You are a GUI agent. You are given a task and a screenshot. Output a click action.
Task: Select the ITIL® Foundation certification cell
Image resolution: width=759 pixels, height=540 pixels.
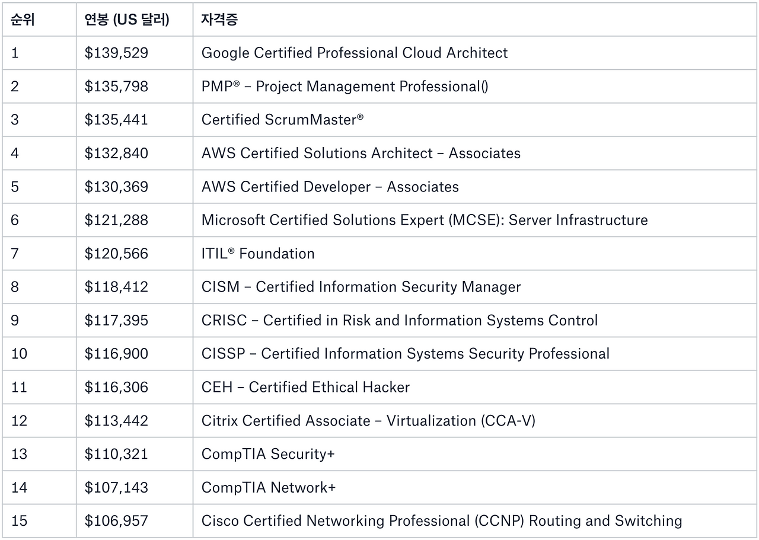click(x=257, y=254)
